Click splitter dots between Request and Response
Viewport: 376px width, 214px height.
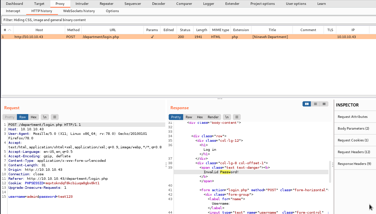166,165
